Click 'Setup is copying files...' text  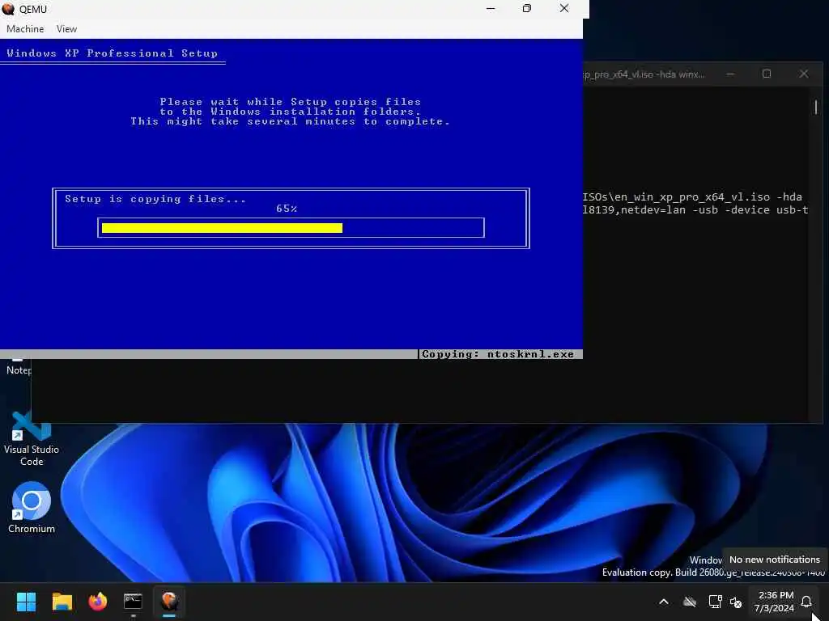coord(155,199)
